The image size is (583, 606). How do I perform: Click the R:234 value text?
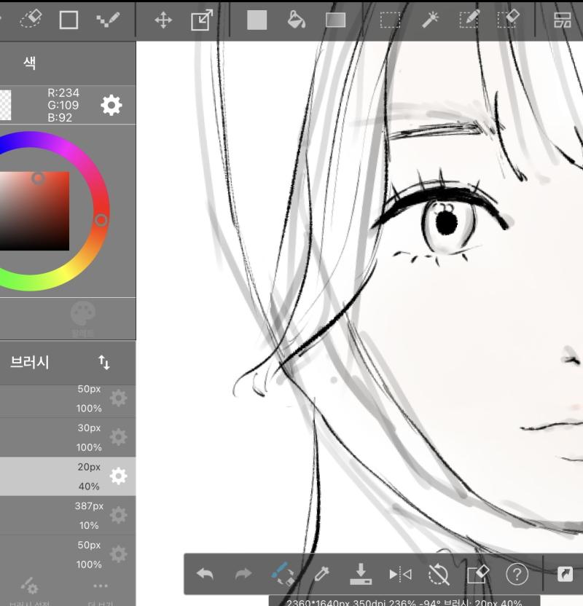tap(63, 93)
